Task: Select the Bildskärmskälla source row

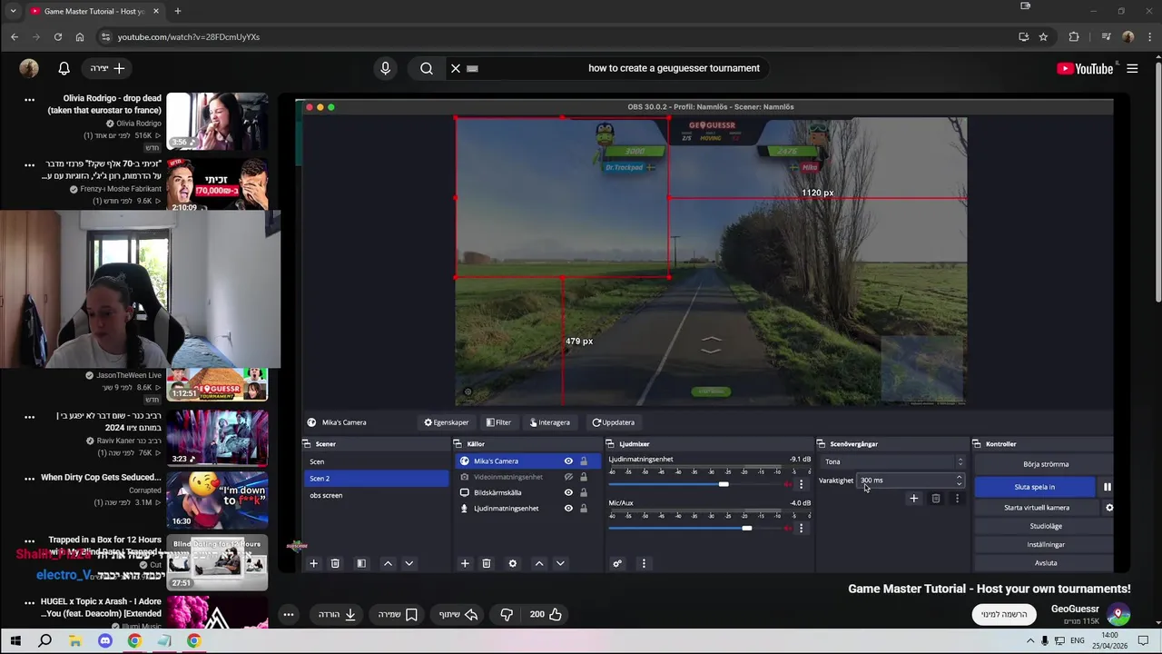Action: [527, 492]
